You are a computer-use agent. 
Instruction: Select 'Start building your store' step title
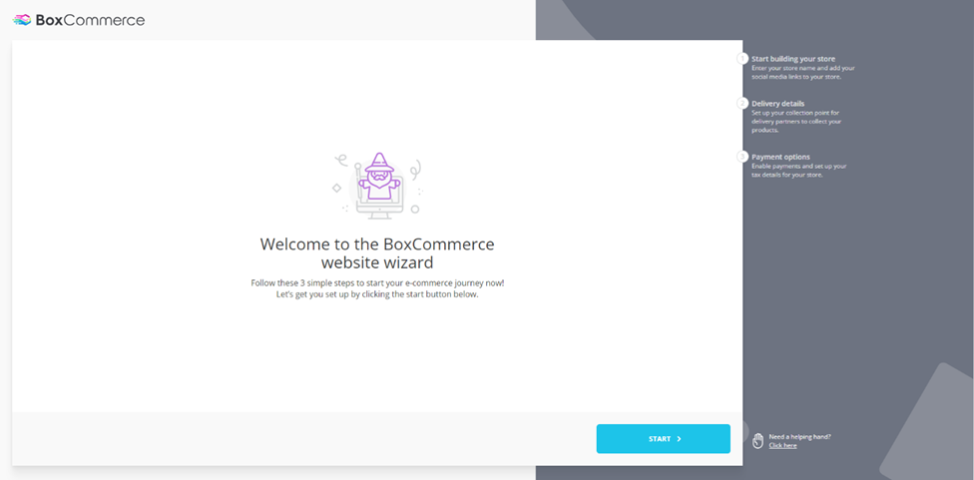[x=793, y=59]
